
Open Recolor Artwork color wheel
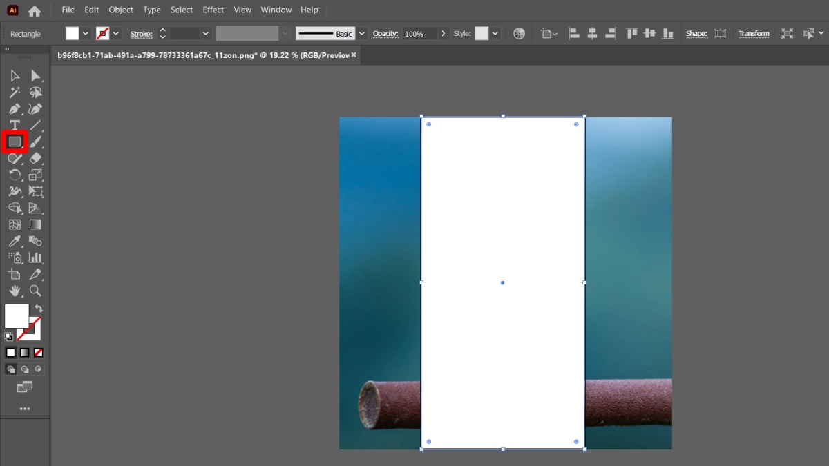click(x=520, y=33)
